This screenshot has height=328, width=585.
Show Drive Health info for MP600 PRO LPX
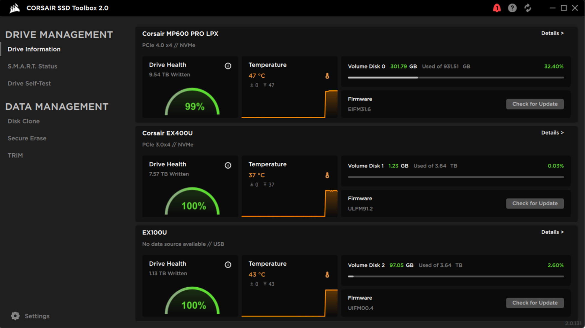click(228, 66)
